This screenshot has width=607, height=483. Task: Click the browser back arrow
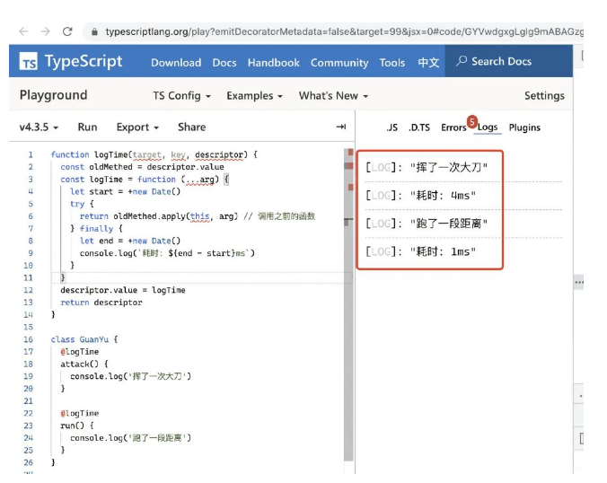click(23, 31)
